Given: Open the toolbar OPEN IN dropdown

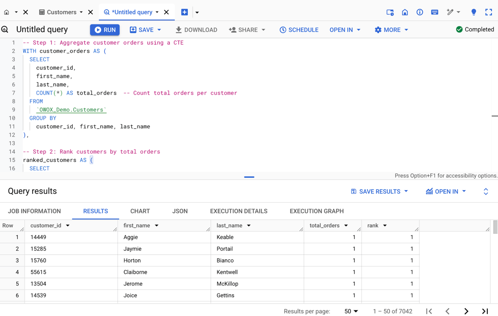Looking at the screenshot, I should (345, 30).
